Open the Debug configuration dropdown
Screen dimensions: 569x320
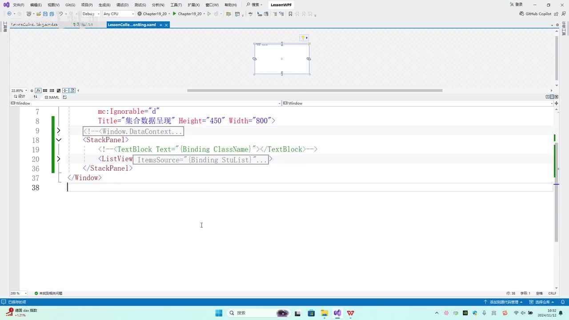(x=91, y=14)
